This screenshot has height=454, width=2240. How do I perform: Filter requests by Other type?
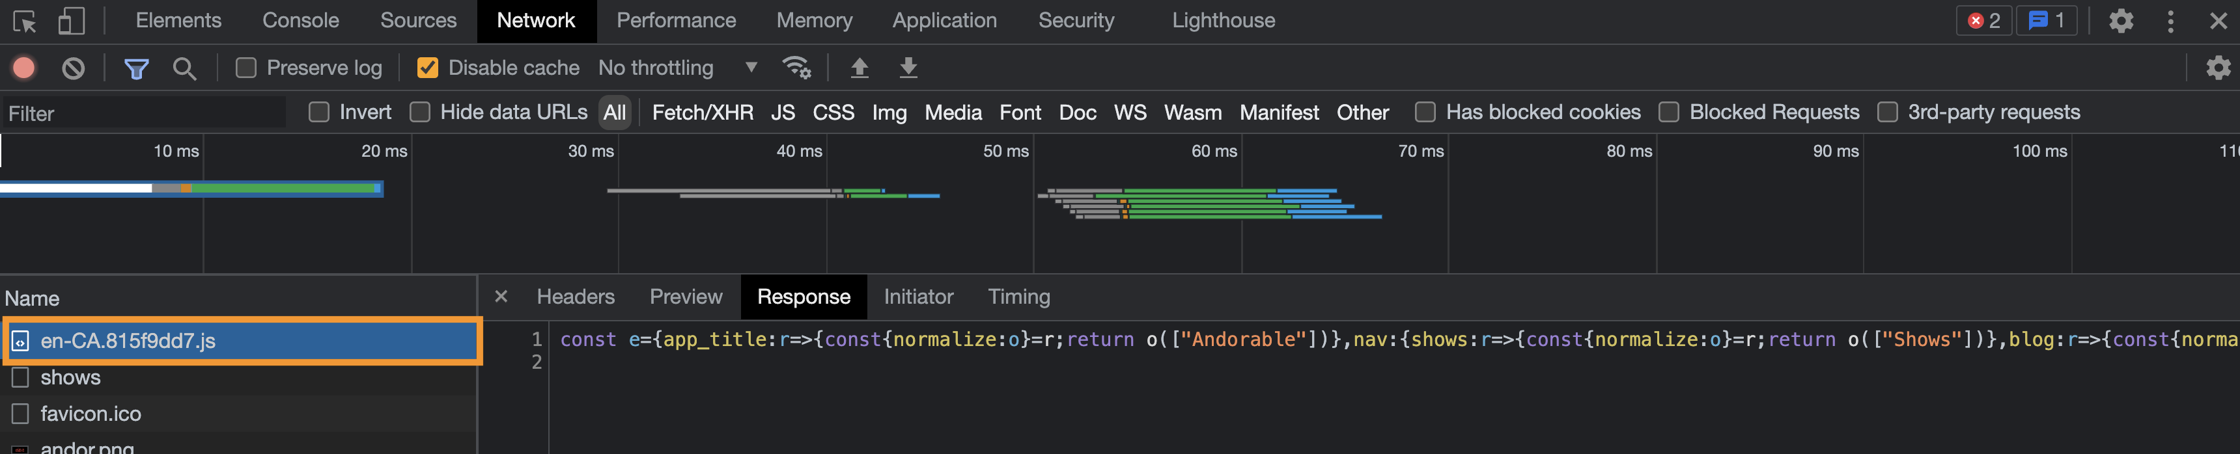(x=1363, y=112)
